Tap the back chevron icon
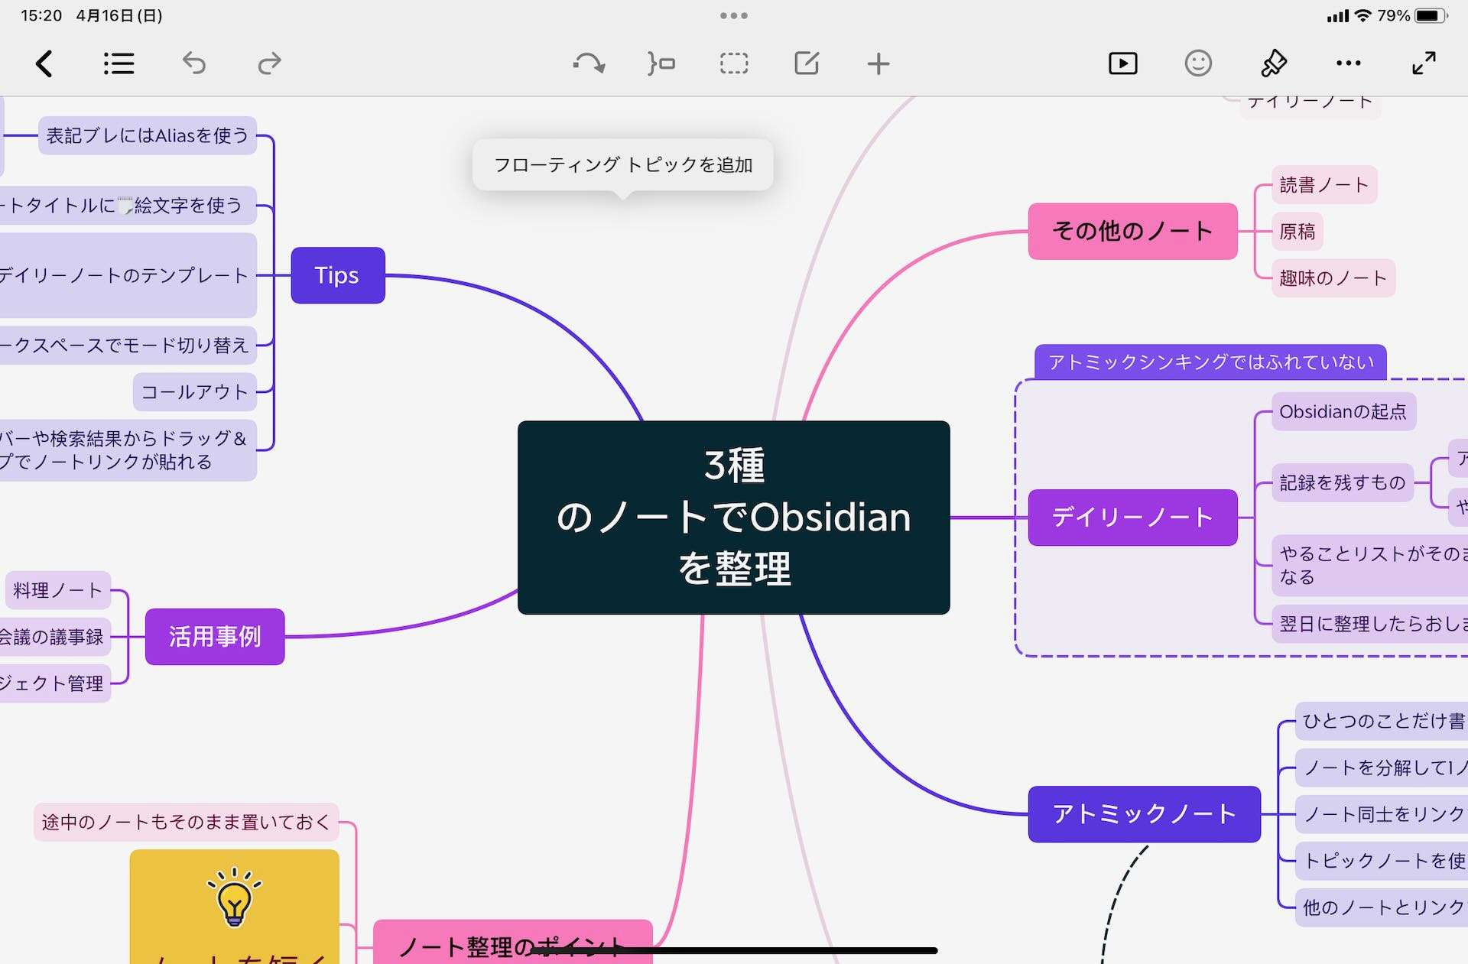1468x964 pixels. 44,63
